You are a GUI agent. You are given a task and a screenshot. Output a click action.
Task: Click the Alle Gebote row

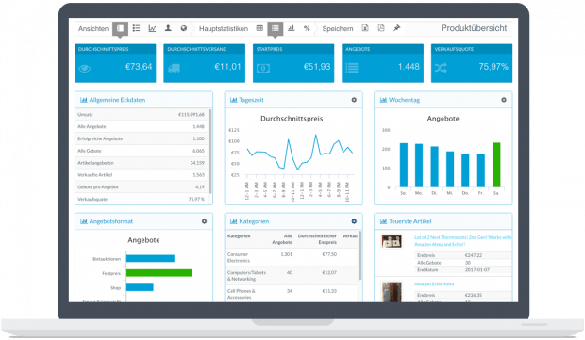[142, 151]
